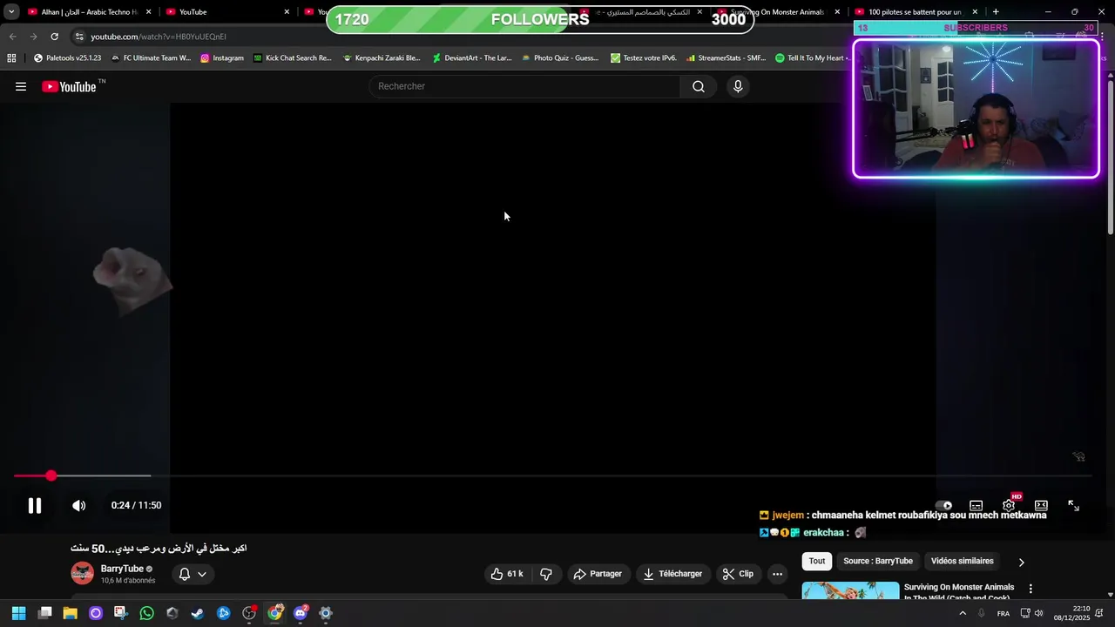Reload the current page
Image resolution: width=1115 pixels, height=627 pixels.
point(54,37)
